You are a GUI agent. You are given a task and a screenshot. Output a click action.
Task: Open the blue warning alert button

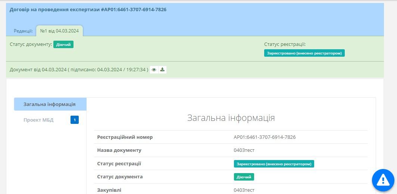click(x=383, y=180)
